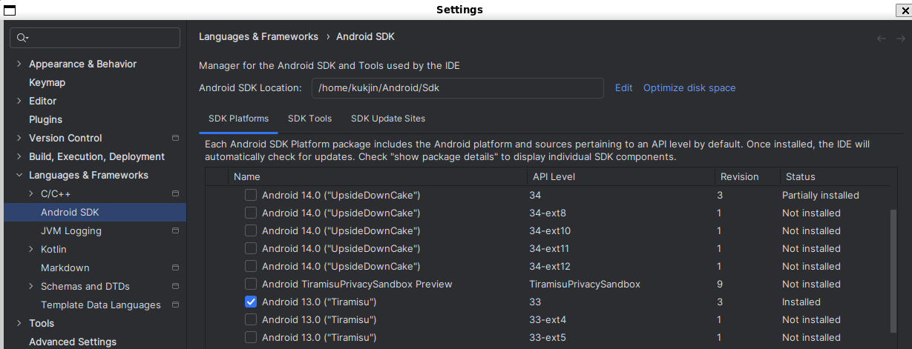Viewport: 912px width, 349px height.
Task: Click Optimize disk space link
Action: pos(689,87)
